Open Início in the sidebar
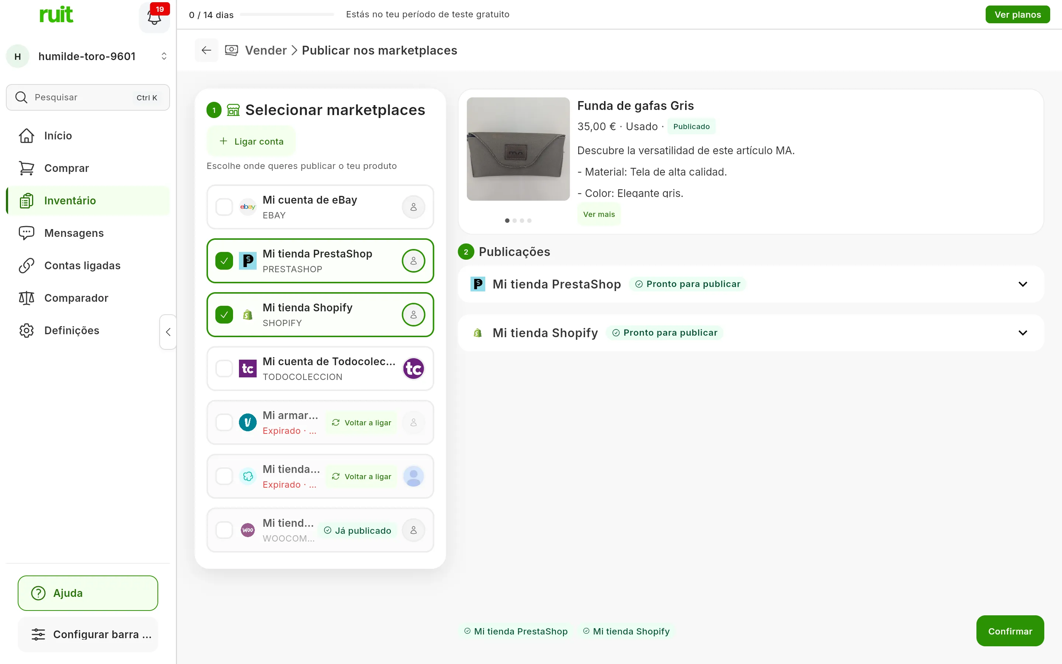Image resolution: width=1062 pixels, height=664 pixels. pos(88,136)
